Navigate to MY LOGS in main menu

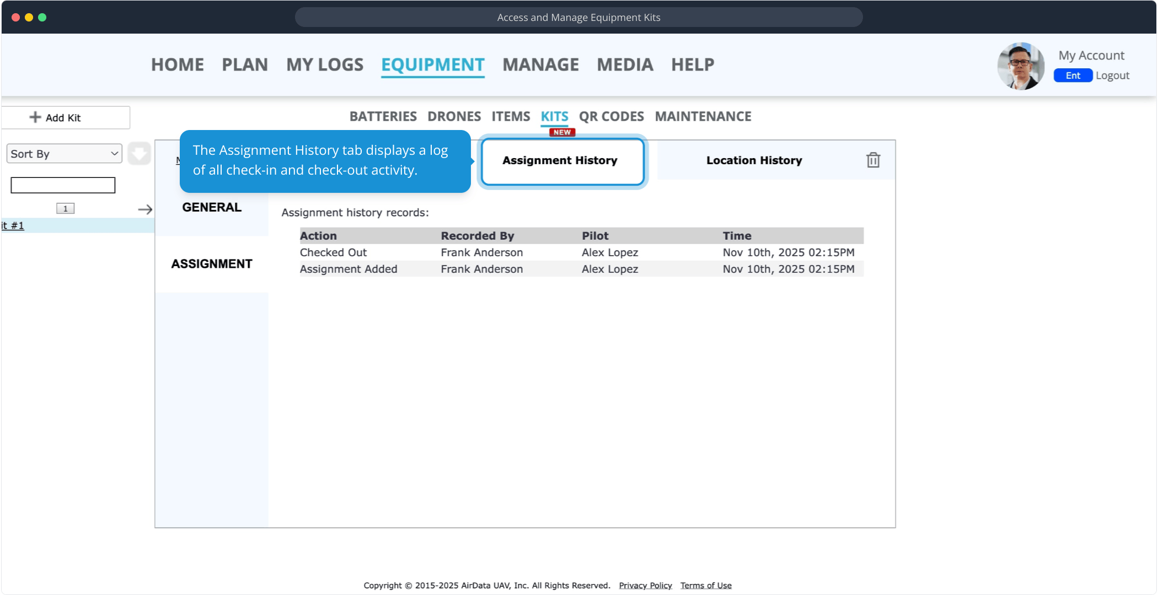tap(325, 64)
